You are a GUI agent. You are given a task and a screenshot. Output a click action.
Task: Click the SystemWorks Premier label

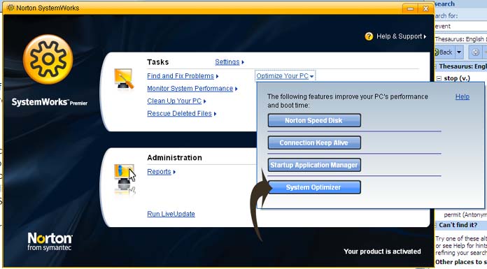tap(50, 102)
